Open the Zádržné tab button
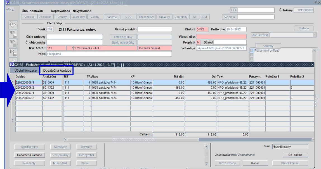The width and height of the screenshot is (321, 169). coord(112,17)
